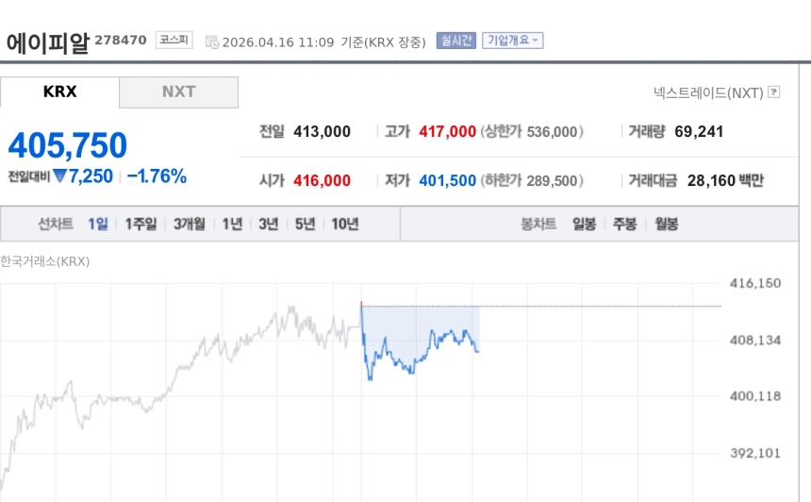Open the 주봉 weekly candlestick chart
The height and width of the screenshot is (502, 811).
point(624,224)
